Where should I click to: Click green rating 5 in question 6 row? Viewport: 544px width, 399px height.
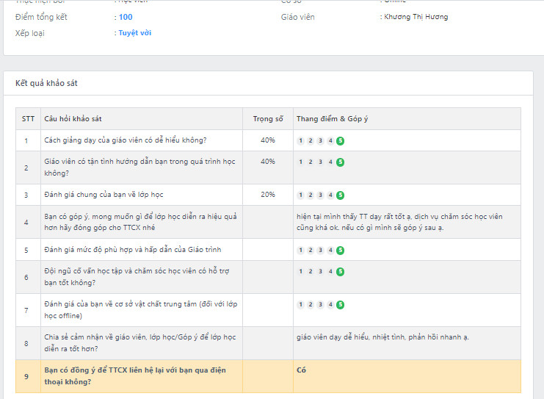click(341, 272)
